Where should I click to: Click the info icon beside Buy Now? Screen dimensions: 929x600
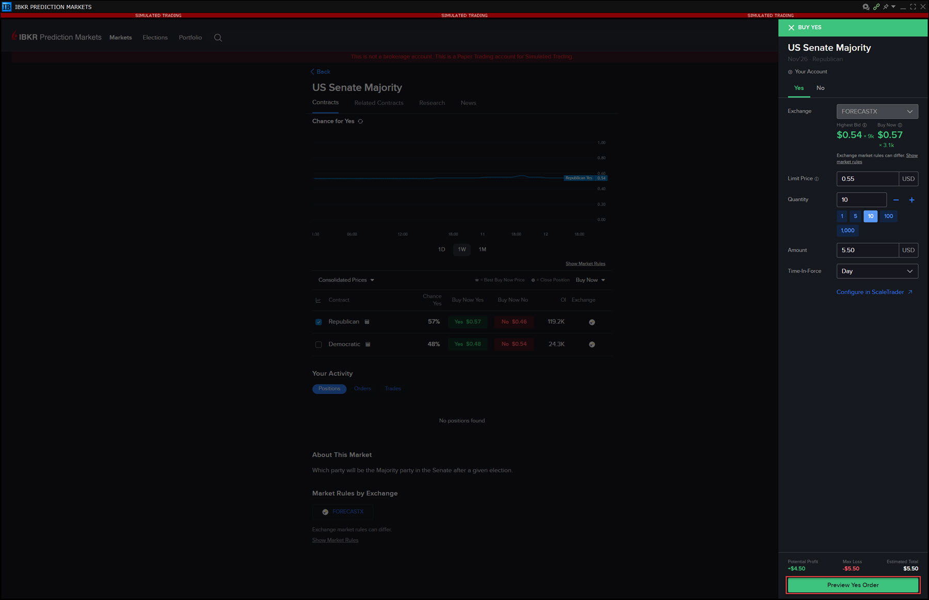point(900,125)
